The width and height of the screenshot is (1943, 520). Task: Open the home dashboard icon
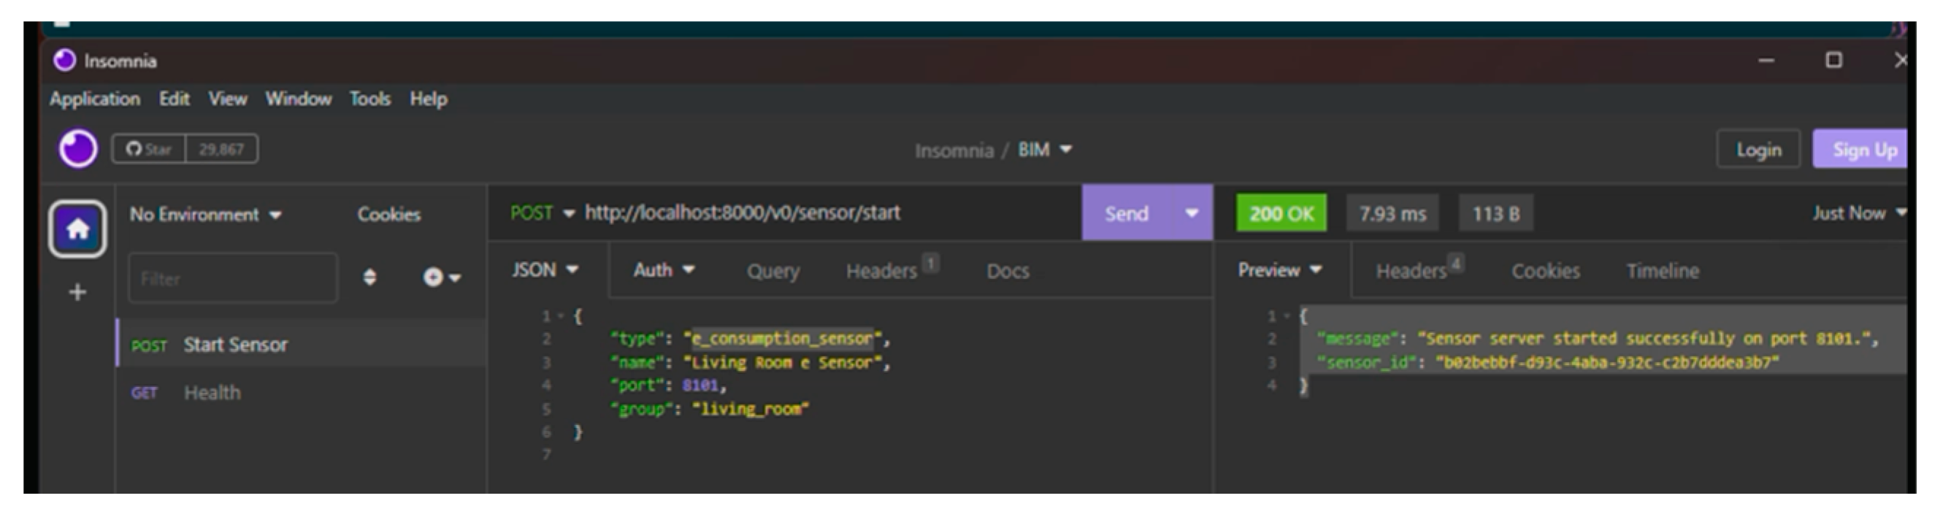[x=77, y=229]
